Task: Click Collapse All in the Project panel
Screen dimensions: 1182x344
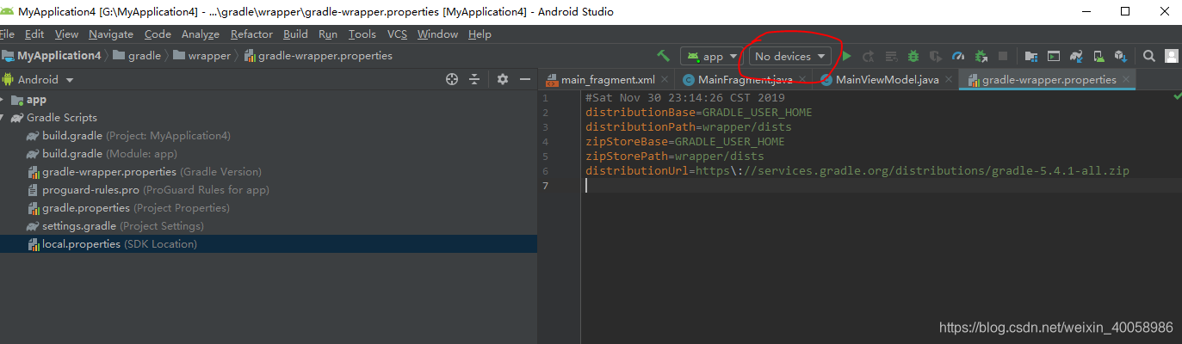Action: tap(474, 79)
